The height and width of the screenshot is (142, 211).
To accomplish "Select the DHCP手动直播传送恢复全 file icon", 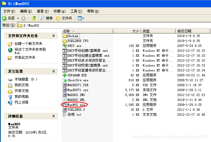I will 65,70.
